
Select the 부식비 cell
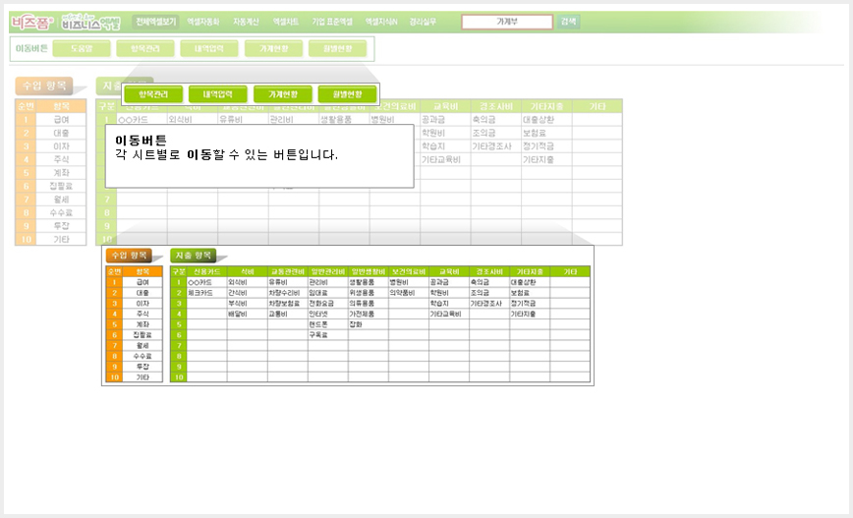click(x=247, y=303)
